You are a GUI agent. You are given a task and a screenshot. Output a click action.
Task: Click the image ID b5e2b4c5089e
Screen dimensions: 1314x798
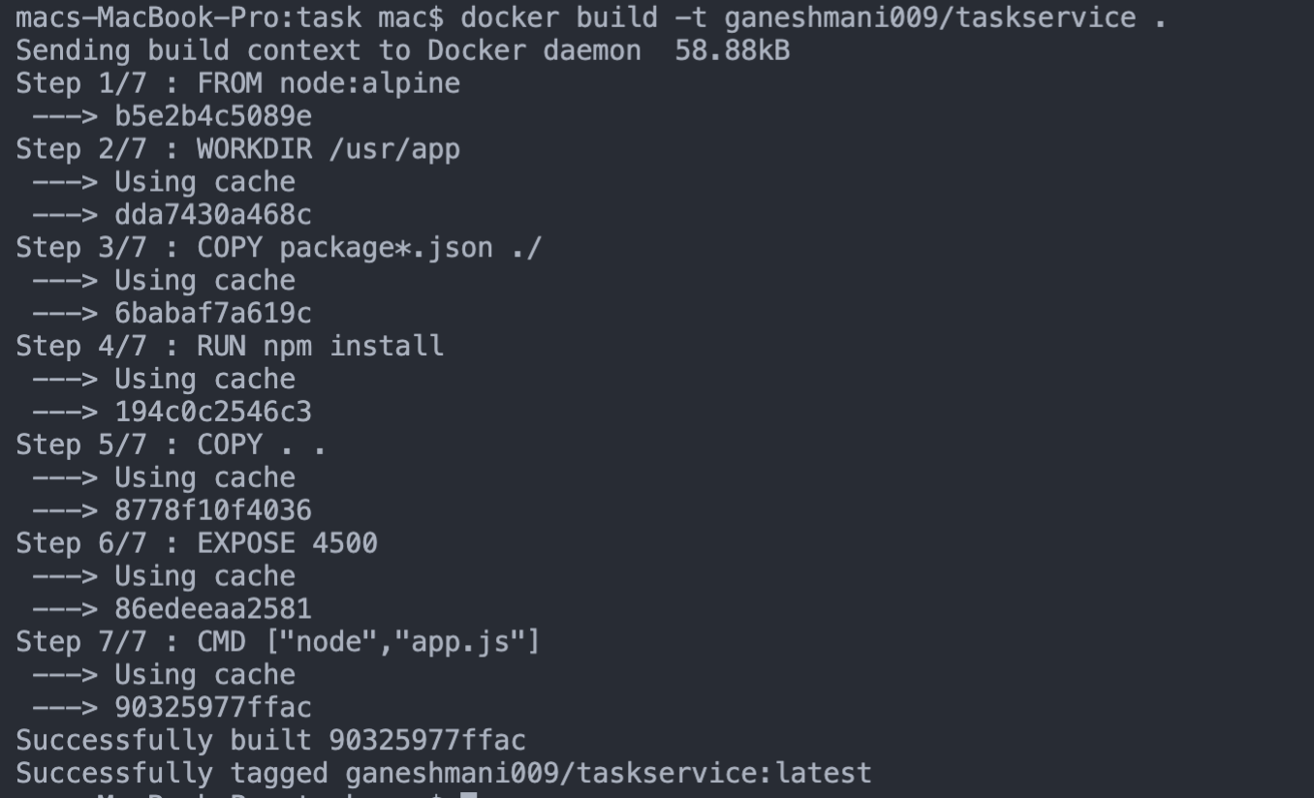point(213,116)
